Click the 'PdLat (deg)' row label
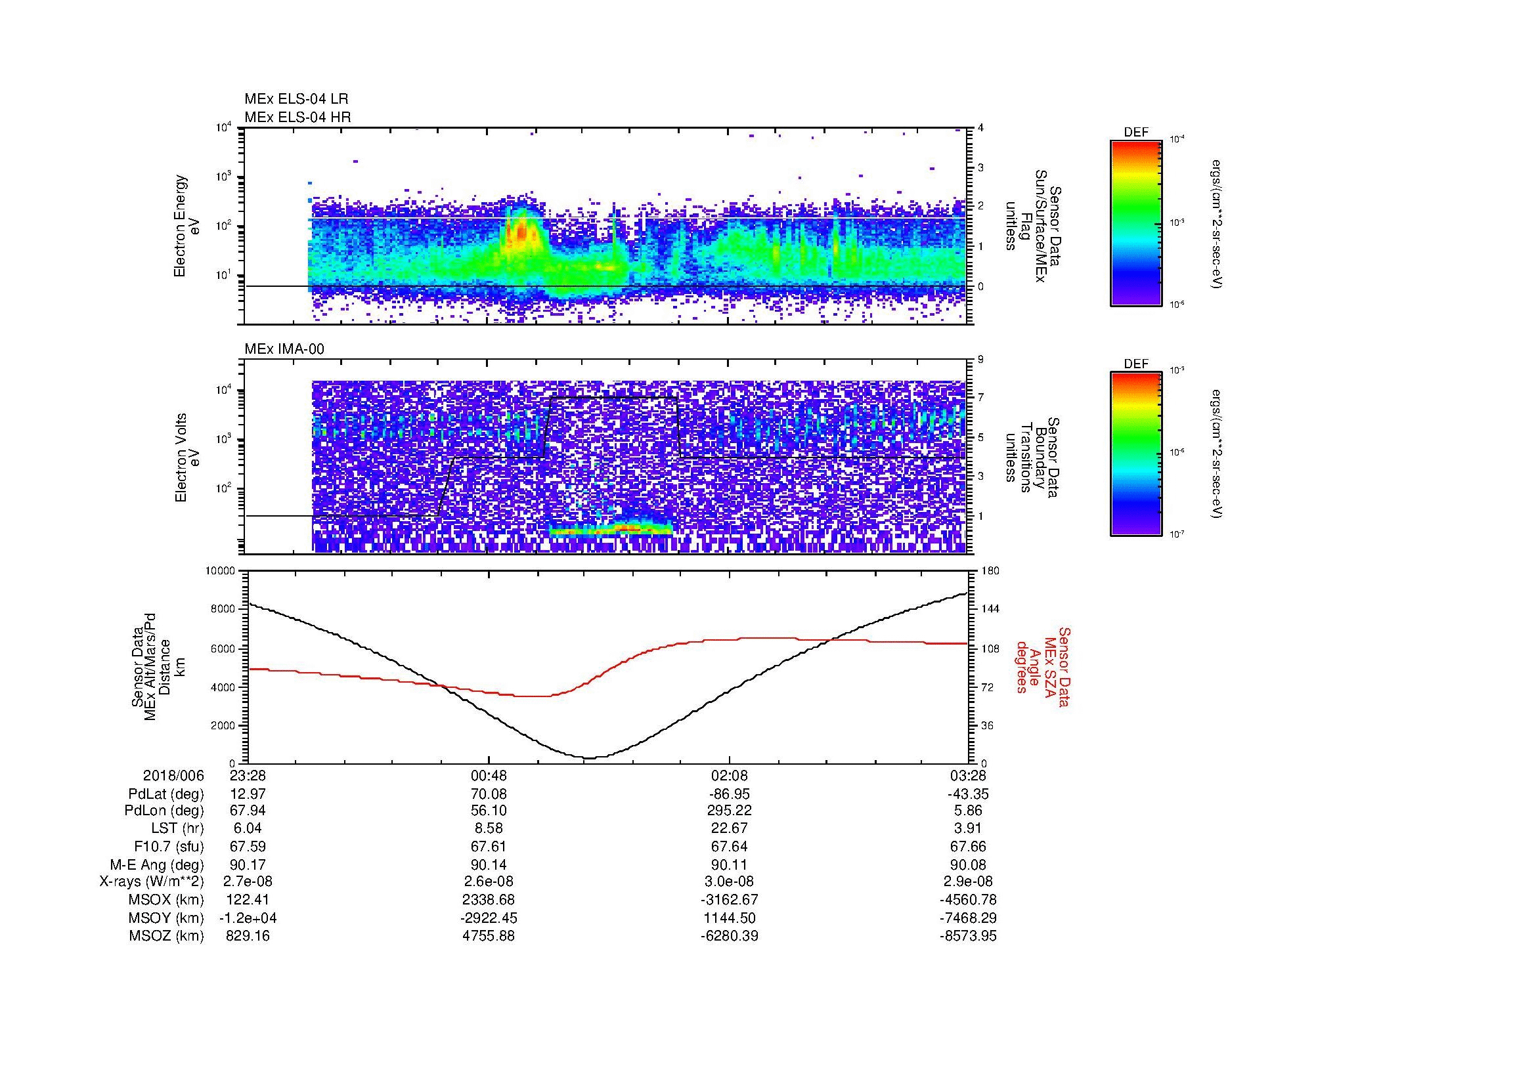Viewport: 1536px width, 1085px height. pyautogui.click(x=167, y=794)
